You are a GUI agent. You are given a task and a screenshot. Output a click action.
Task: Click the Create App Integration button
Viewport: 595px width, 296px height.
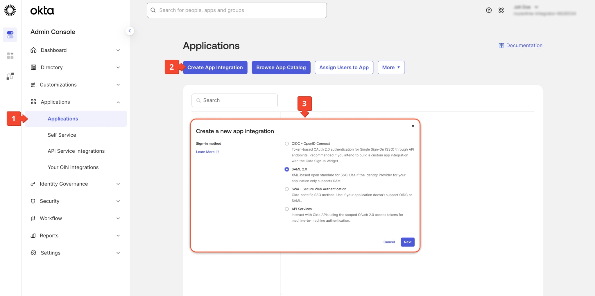[x=215, y=67]
